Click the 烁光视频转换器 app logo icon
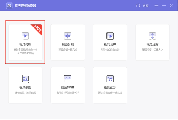This screenshot has width=178, height=120. (9, 6)
